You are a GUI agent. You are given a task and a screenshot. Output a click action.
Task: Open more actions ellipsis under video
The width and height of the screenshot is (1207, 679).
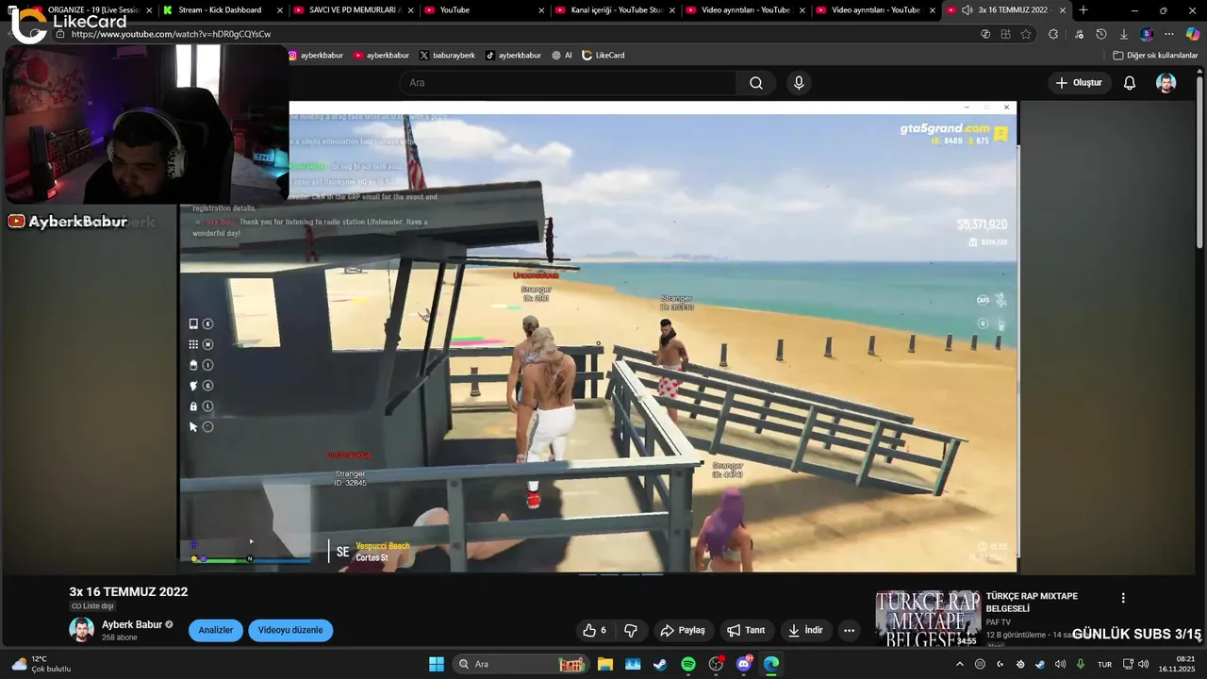click(x=849, y=630)
